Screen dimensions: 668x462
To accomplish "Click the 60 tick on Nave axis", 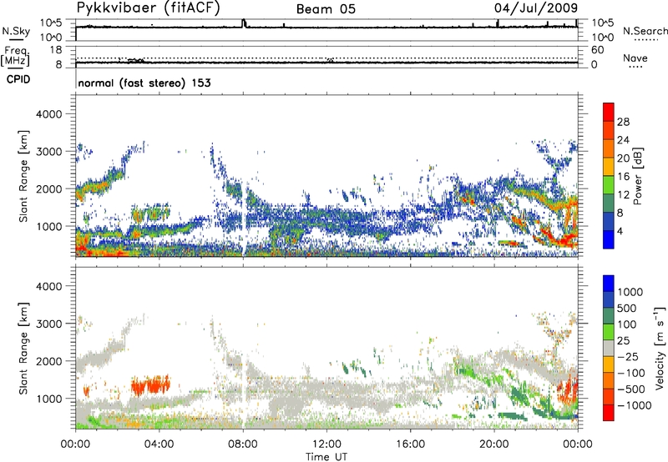I will [x=597, y=50].
